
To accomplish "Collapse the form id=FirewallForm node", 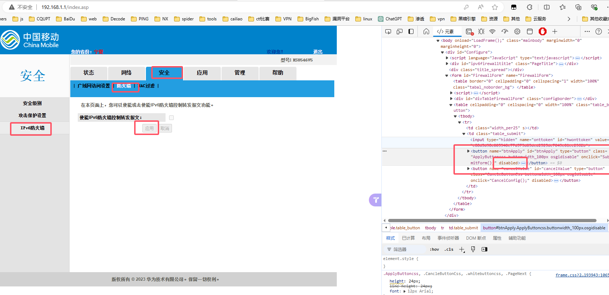I will pos(447,75).
